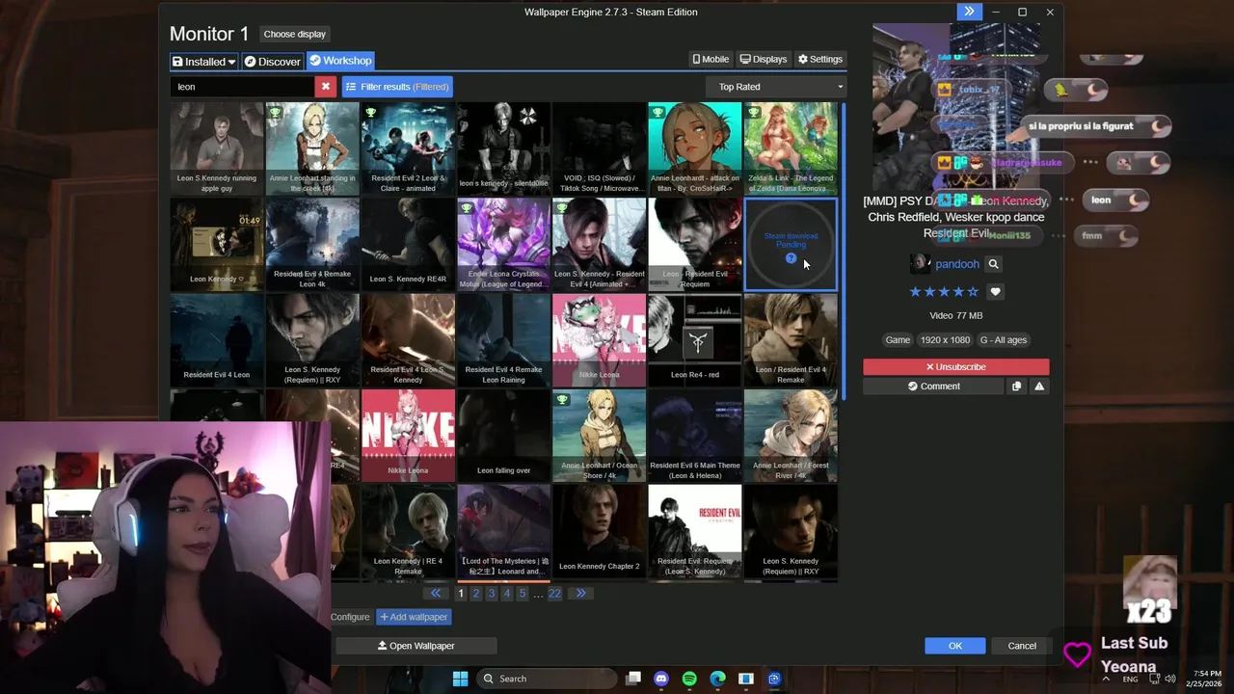Open the pandooh author link
This screenshot has height=694, width=1234.
957,264
